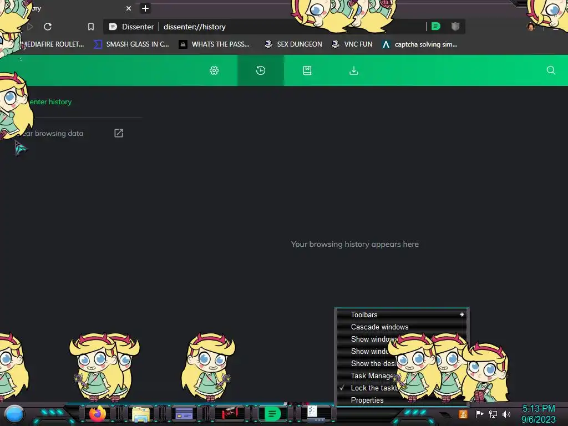568x426 pixels.
Task: Click the forward arrow navigation button
Action: click(x=30, y=27)
